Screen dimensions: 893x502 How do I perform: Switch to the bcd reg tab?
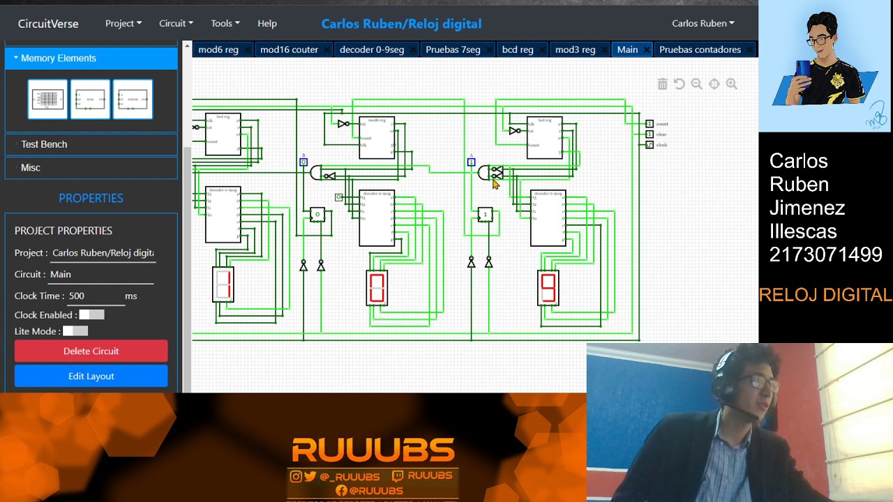click(518, 50)
